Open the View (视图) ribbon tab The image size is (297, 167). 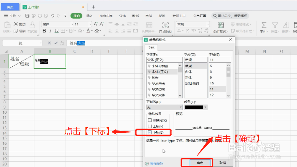click(x=162, y=16)
